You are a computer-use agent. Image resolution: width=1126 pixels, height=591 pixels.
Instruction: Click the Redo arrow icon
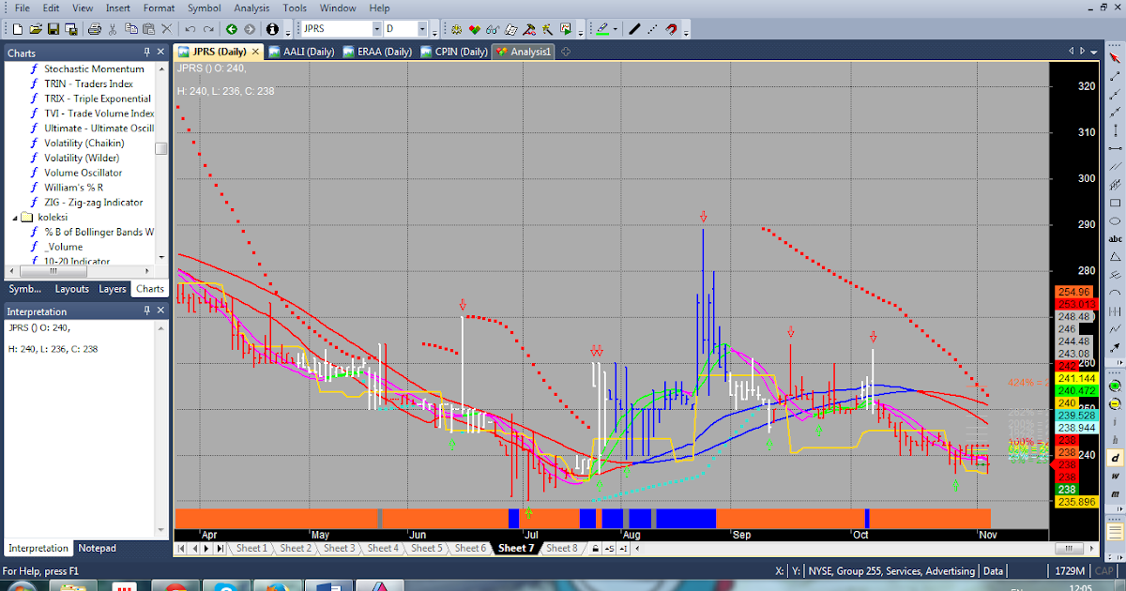point(208,29)
